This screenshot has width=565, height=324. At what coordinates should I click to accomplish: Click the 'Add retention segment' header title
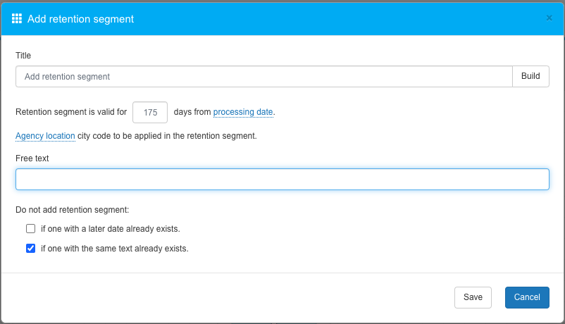(80, 19)
